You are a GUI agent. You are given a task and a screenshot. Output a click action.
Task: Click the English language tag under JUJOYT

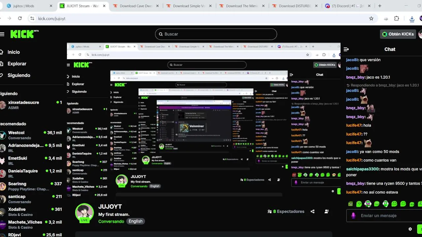tap(136, 221)
